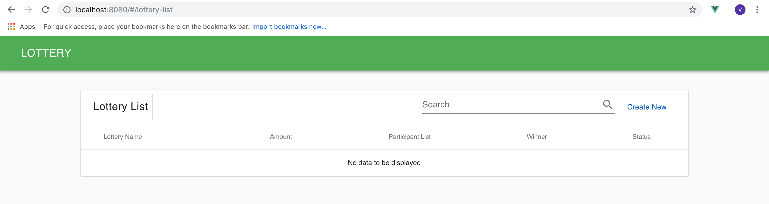Reload the lottery-list page
This screenshot has height=204, width=769.
(x=45, y=10)
